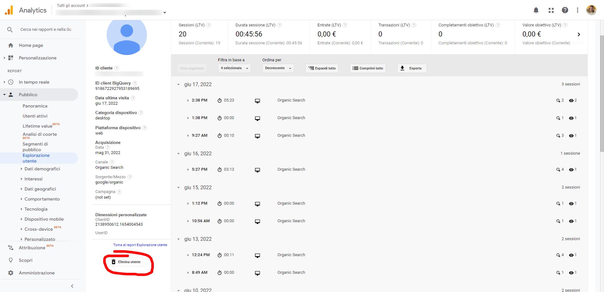The image size is (604, 292).
Task: Click the search magnifier icon in sidebar
Action: click(x=10, y=30)
